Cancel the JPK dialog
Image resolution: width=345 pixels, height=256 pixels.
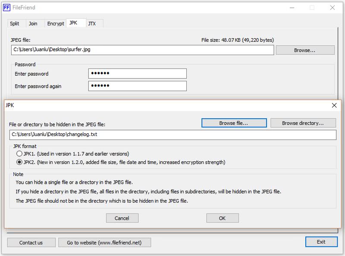pyautogui.click(x=122, y=218)
